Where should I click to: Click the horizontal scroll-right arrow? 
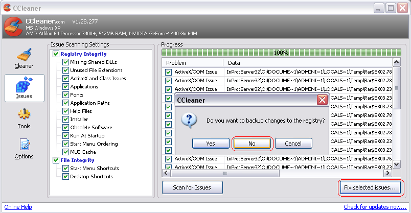coord(387,173)
